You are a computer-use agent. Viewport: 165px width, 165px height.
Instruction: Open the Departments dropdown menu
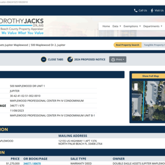point(153,26)
